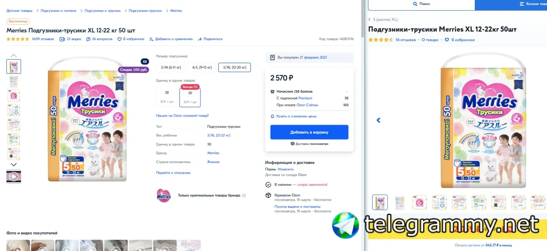This screenshot has height=251, width=547.
Task: Expand thumbnails with the down chevron
Action: click(14, 164)
